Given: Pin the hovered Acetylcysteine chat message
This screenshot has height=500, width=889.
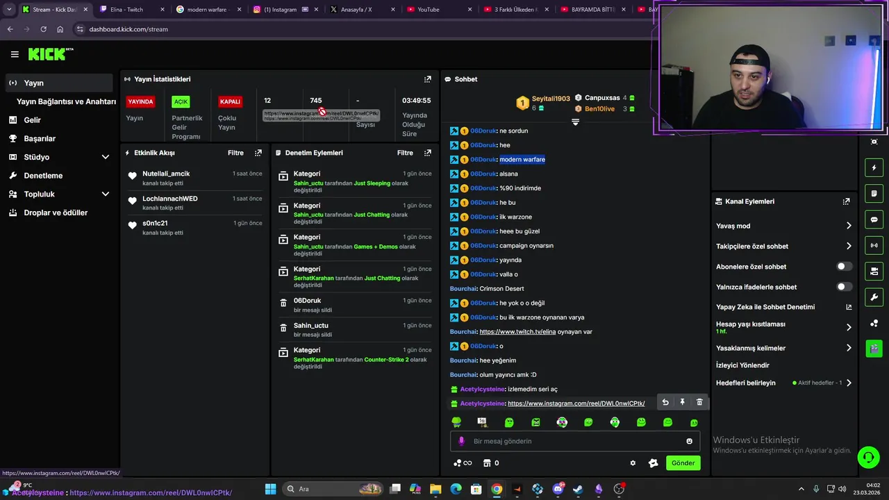Looking at the screenshot, I should [682, 402].
